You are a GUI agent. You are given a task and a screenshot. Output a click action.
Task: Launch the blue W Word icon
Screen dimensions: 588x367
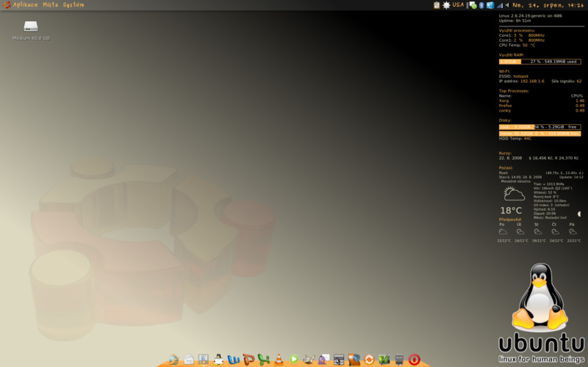click(x=233, y=360)
